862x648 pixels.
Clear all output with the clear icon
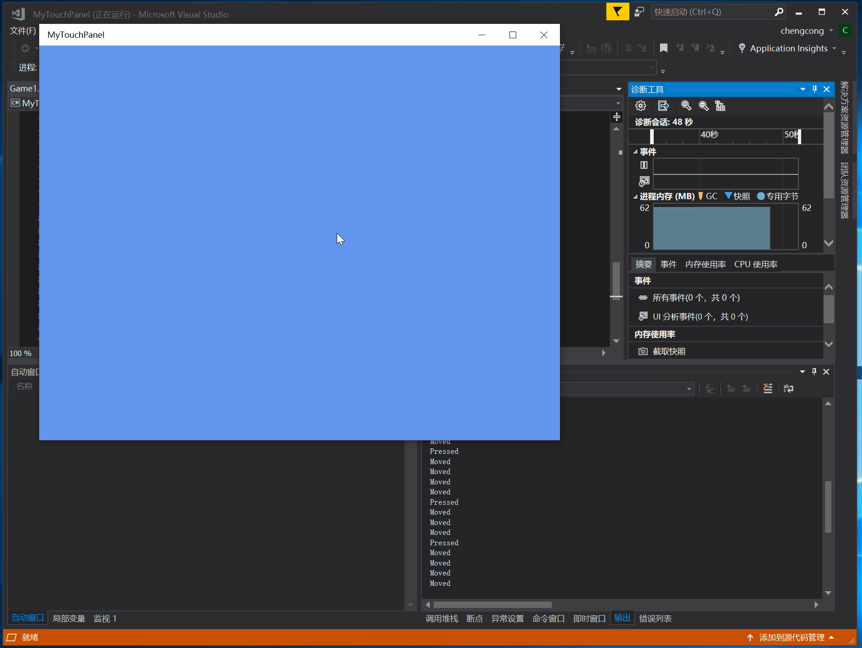pos(767,388)
